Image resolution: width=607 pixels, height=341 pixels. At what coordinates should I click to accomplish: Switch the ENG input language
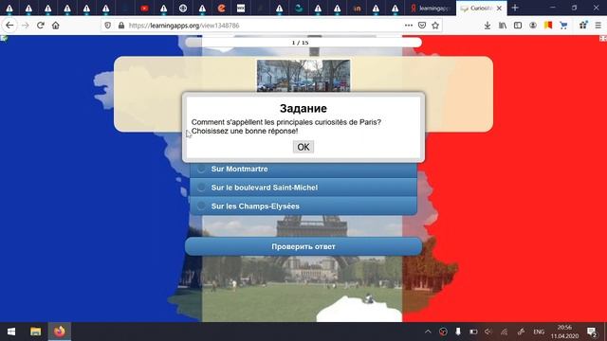(539, 332)
